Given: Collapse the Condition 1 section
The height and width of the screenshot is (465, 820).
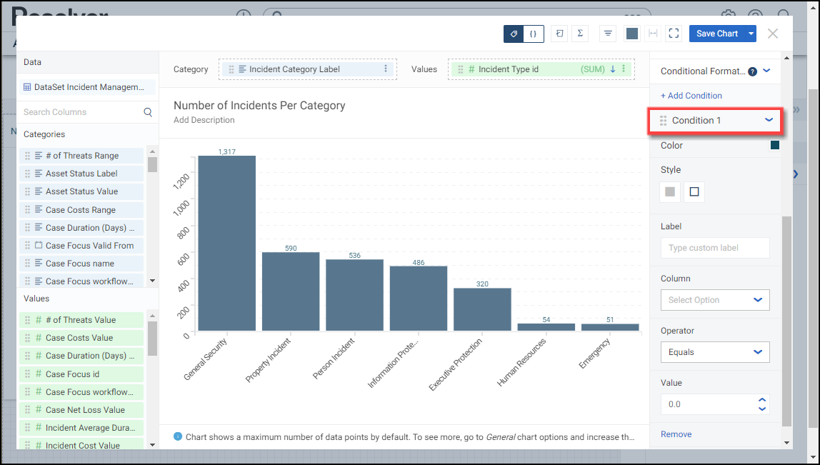Looking at the screenshot, I should 769,120.
